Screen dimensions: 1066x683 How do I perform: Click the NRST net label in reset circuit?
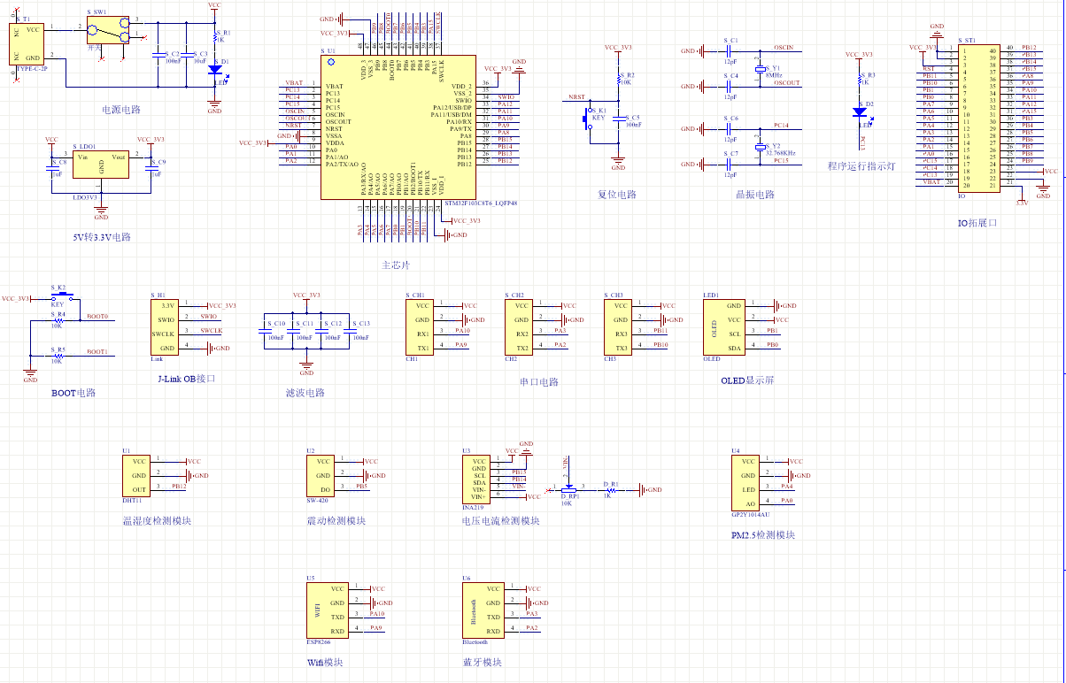click(576, 96)
